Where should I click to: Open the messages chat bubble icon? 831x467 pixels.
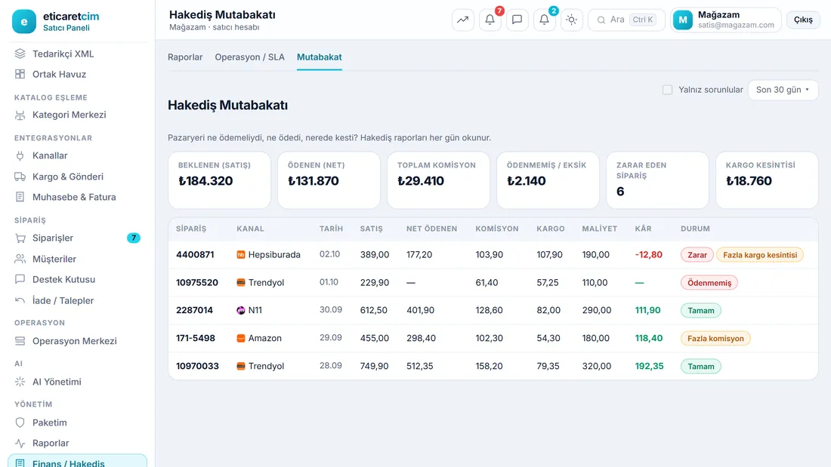click(517, 20)
